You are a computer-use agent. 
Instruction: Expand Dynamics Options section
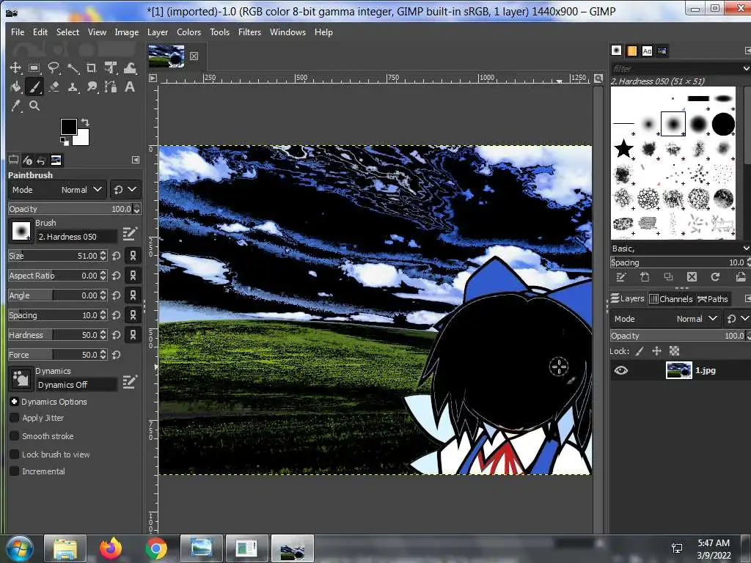point(15,402)
